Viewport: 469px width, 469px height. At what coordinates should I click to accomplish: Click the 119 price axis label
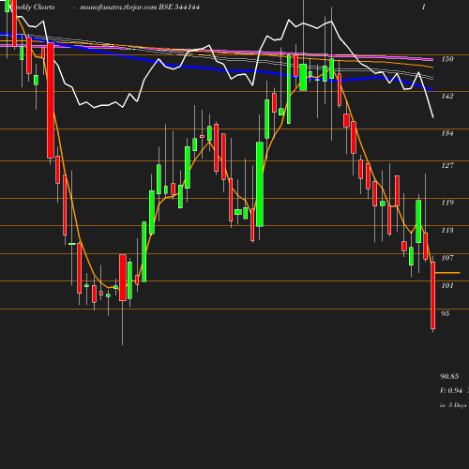(x=447, y=203)
